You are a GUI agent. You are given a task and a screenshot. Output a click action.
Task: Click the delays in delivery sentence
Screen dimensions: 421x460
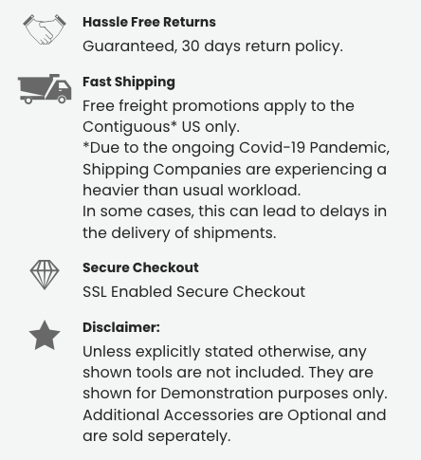[x=234, y=222]
